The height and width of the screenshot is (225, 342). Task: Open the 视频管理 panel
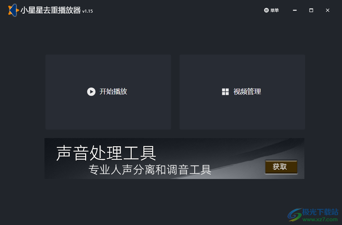point(242,92)
